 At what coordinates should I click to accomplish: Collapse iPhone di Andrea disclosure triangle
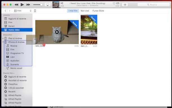point(3,42)
